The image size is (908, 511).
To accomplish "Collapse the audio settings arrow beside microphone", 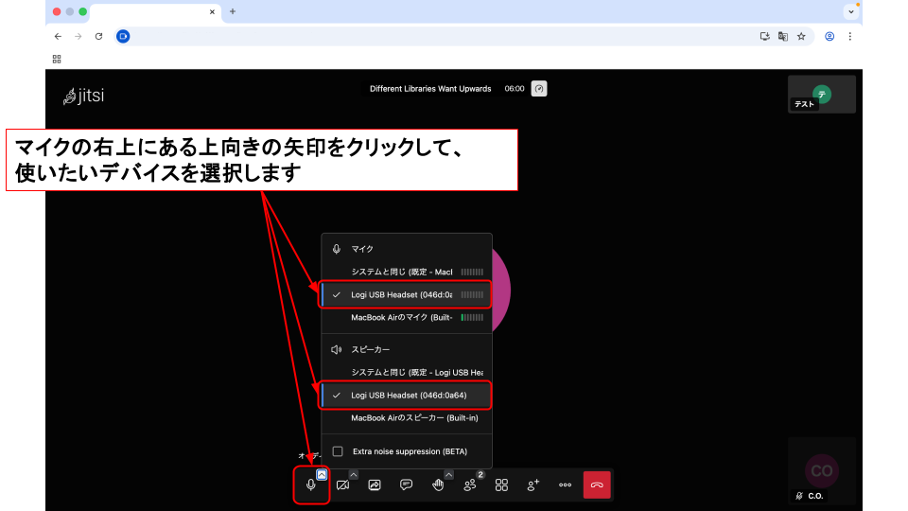I will tap(322, 474).
